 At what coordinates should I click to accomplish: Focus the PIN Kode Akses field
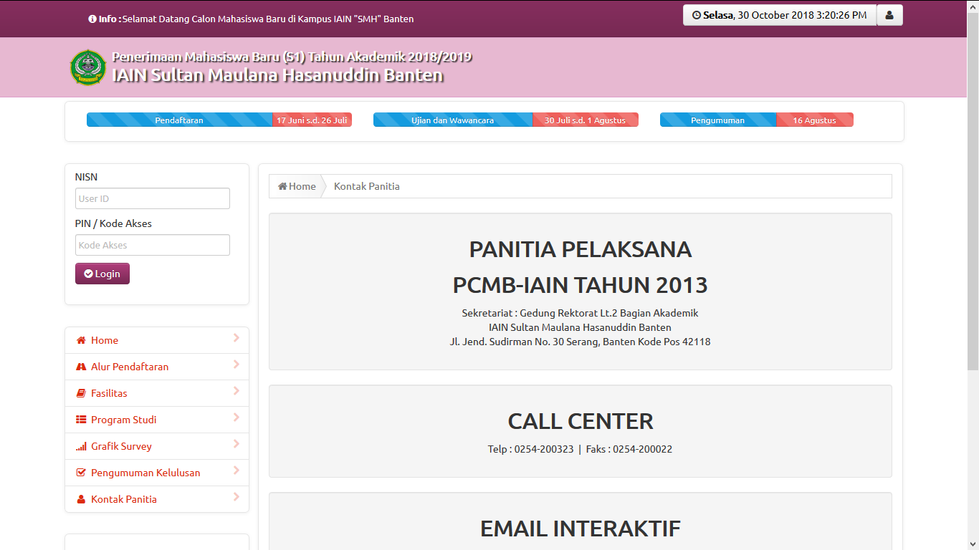click(152, 245)
